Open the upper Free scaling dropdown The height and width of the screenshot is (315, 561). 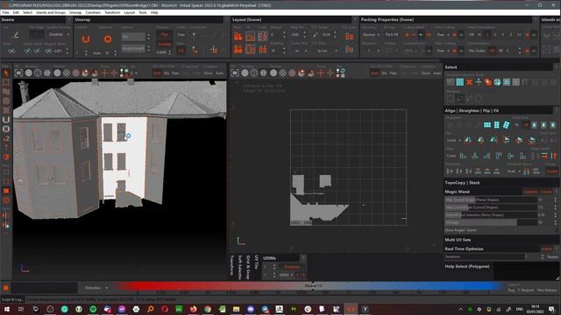pyautogui.click(x=443, y=35)
